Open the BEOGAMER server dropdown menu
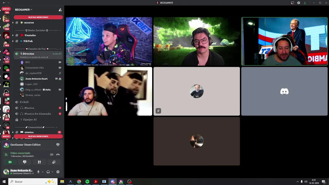 pos(24,10)
